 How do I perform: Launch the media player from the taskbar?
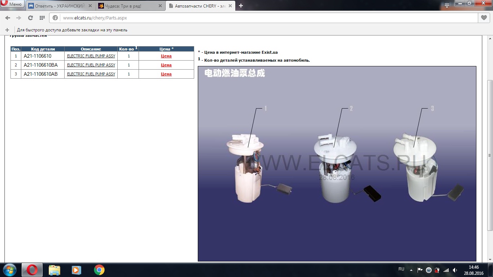76,270
